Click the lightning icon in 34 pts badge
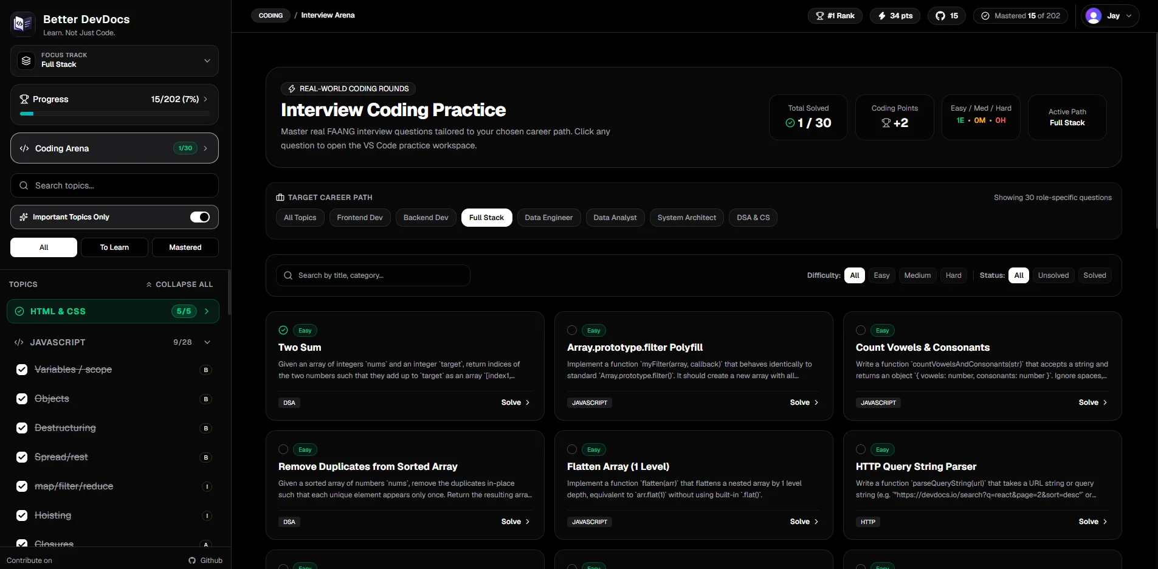The width and height of the screenshot is (1158, 569). tap(882, 16)
